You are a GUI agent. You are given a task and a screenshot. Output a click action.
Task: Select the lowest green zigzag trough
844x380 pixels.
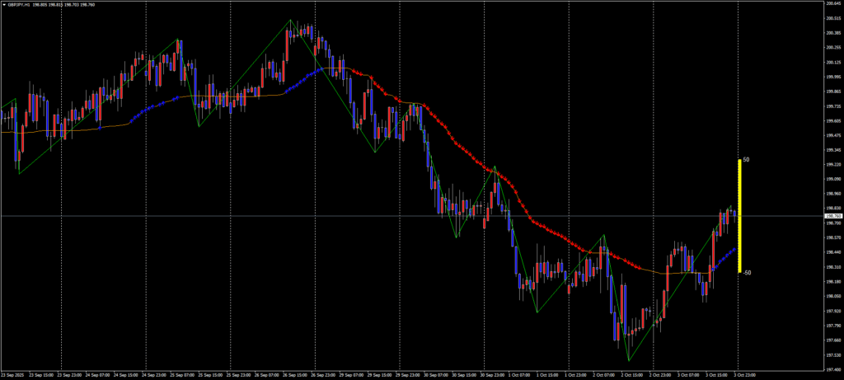pos(629,360)
